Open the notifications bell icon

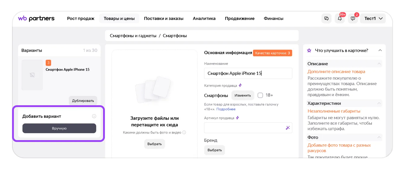(x=340, y=19)
